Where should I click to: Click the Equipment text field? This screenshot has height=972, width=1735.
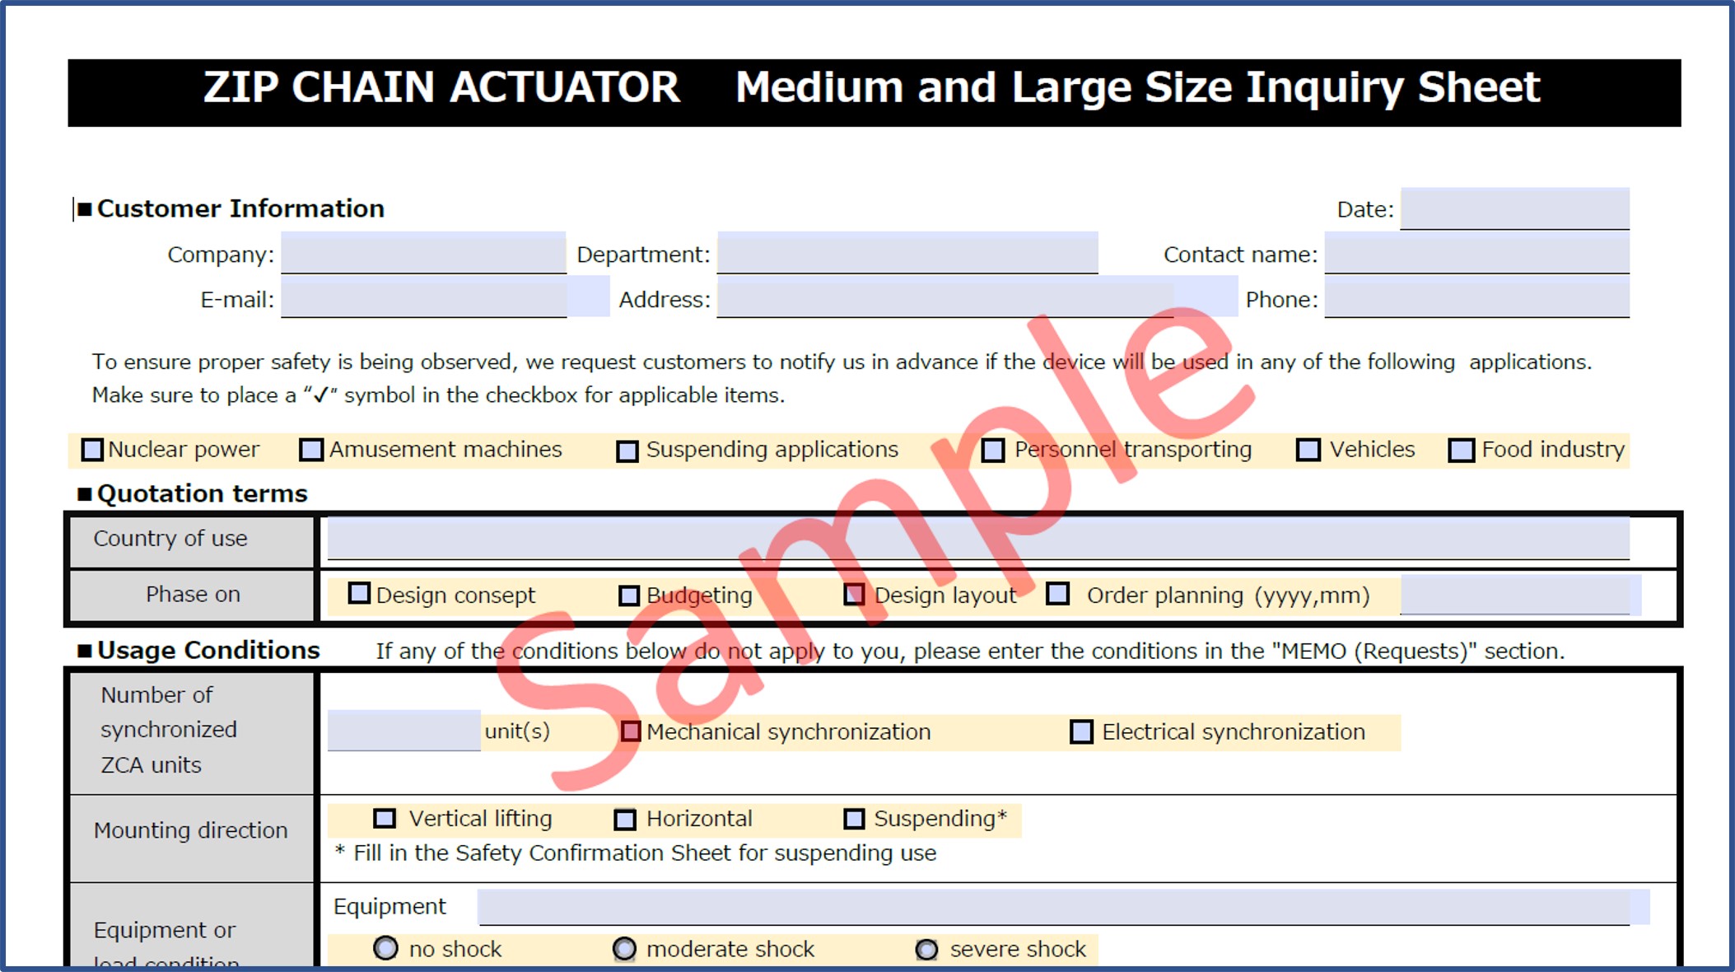click(1054, 907)
